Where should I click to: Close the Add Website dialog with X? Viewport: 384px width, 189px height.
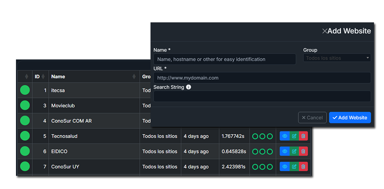325,31
